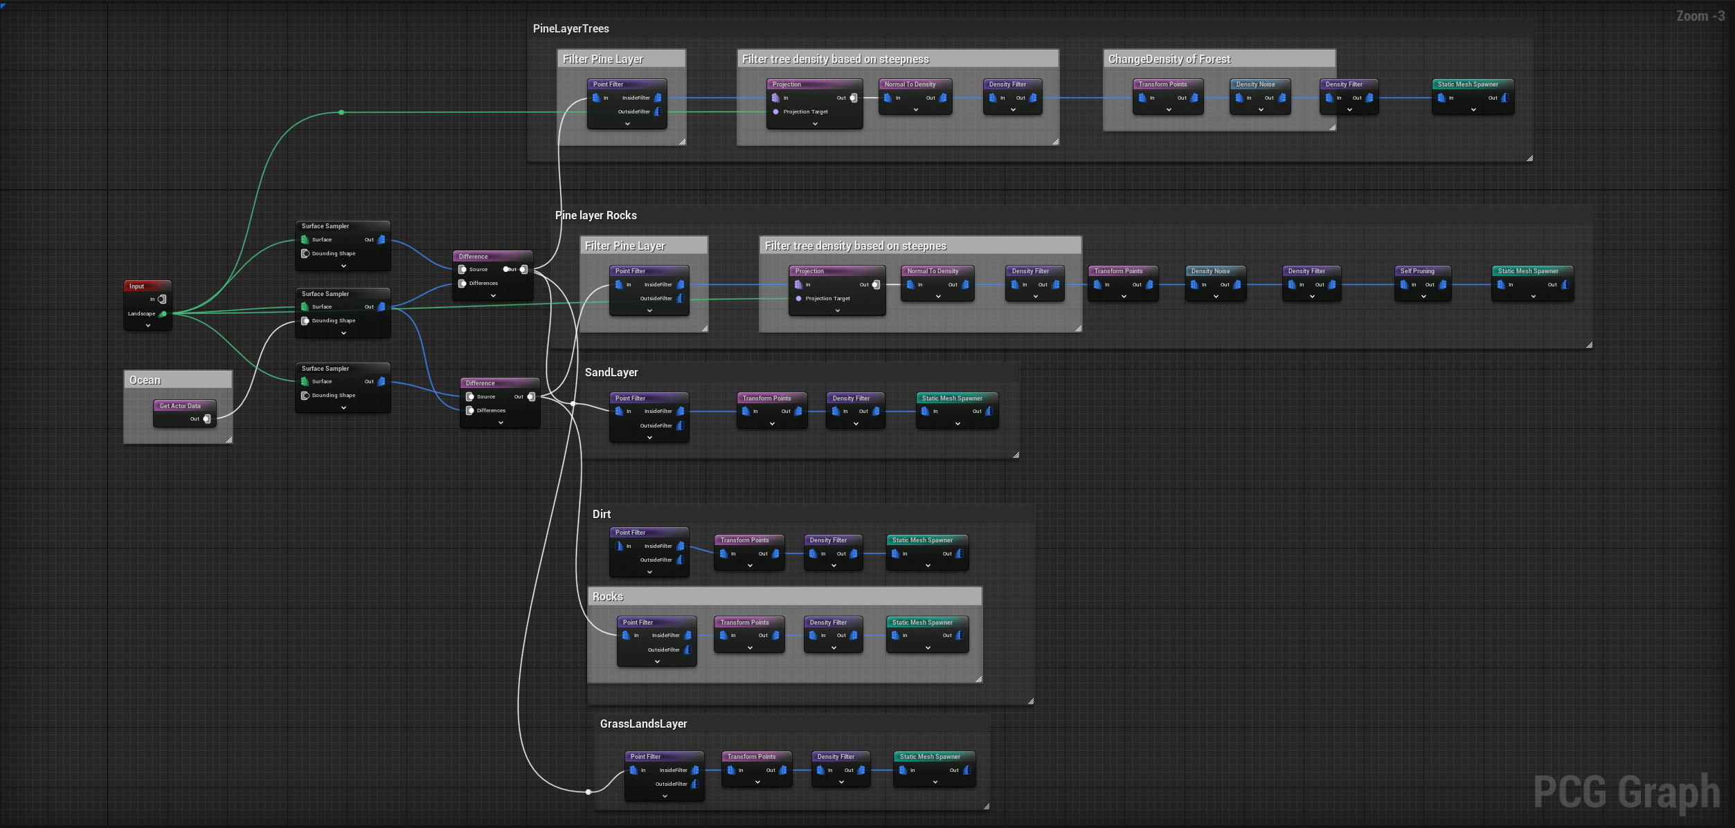The width and height of the screenshot is (1735, 828).
Task: Click the Self Pruning node title
Action: 1417,271
